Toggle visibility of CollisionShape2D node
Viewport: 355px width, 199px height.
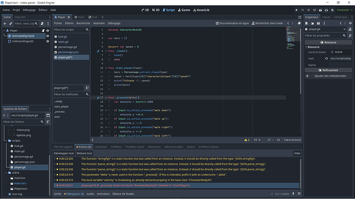click(x=47, y=42)
